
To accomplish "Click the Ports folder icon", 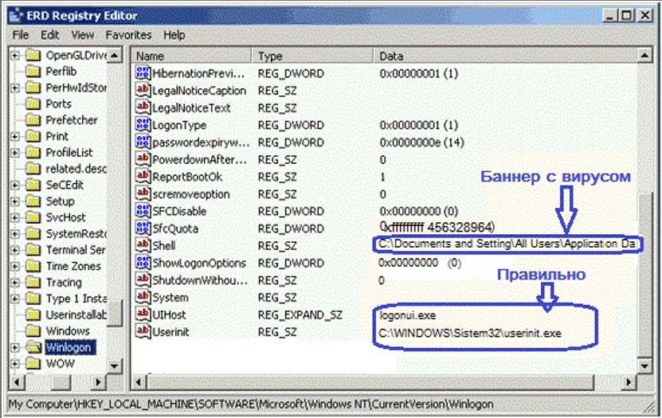I will (x=33, y=104).
